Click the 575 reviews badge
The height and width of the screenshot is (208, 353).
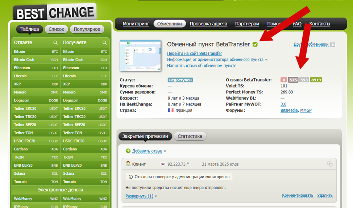(x=293, y=80)
